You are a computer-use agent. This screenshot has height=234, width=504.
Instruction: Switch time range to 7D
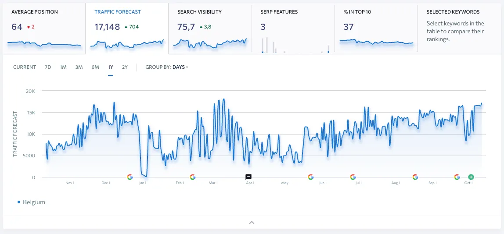[x=48, y=67]
